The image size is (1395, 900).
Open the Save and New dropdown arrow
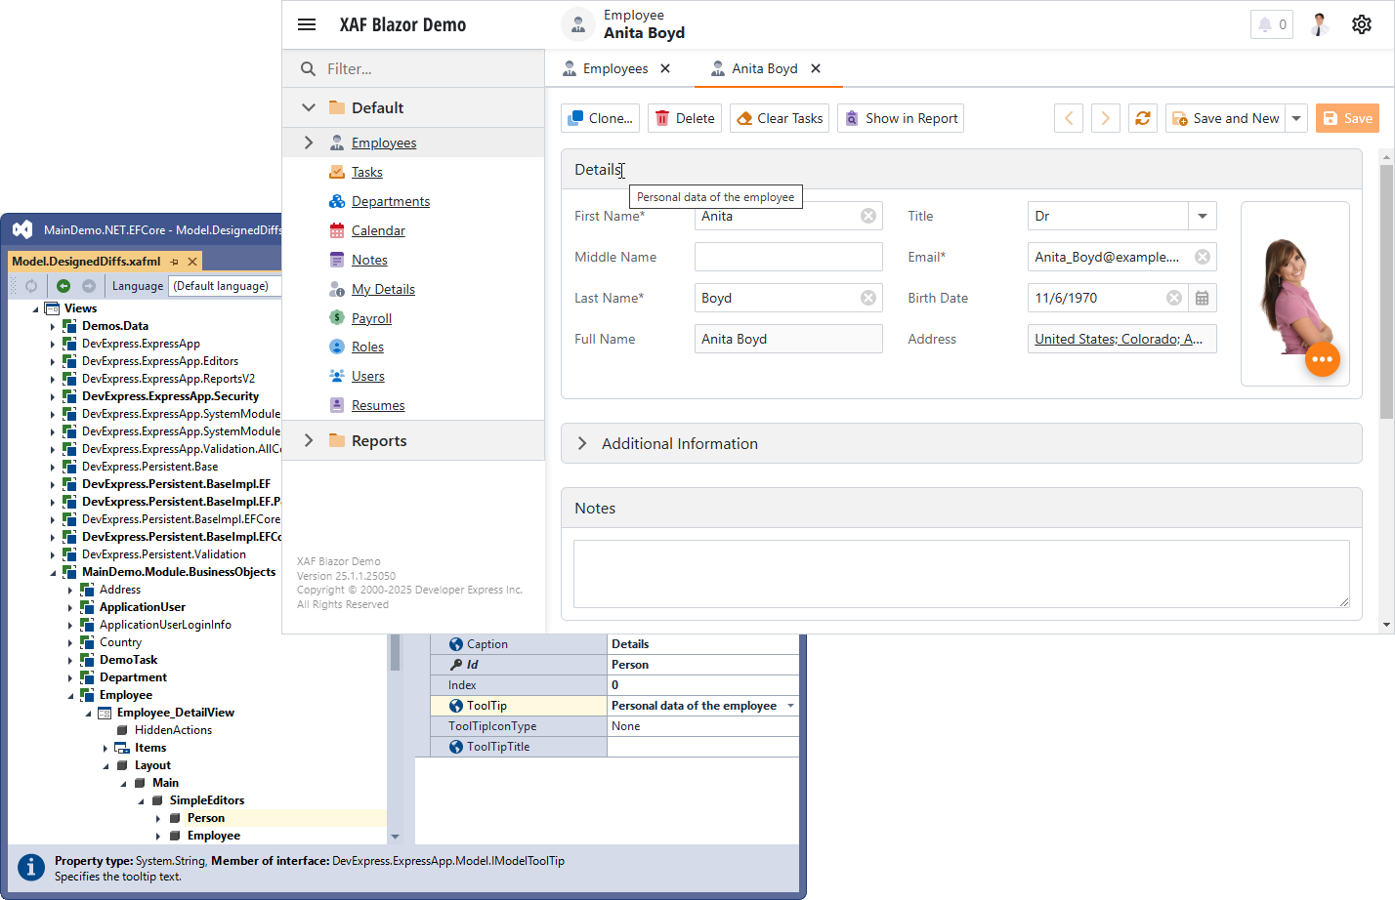click(x=1296, y=118)
